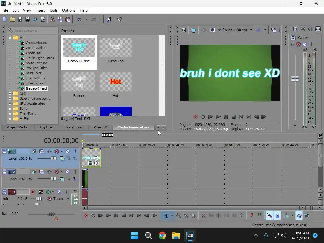Expand the Third Party folder
The image size is (324, 243).
(10, 114)
